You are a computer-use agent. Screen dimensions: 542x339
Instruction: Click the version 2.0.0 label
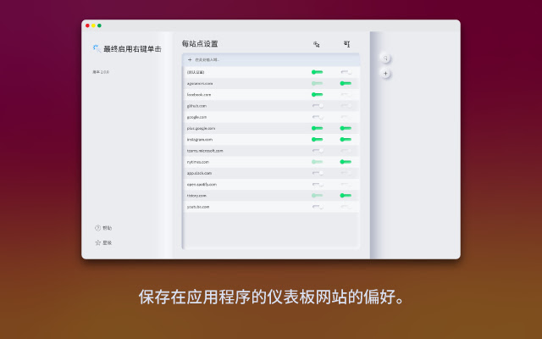(x=101, y=72)
